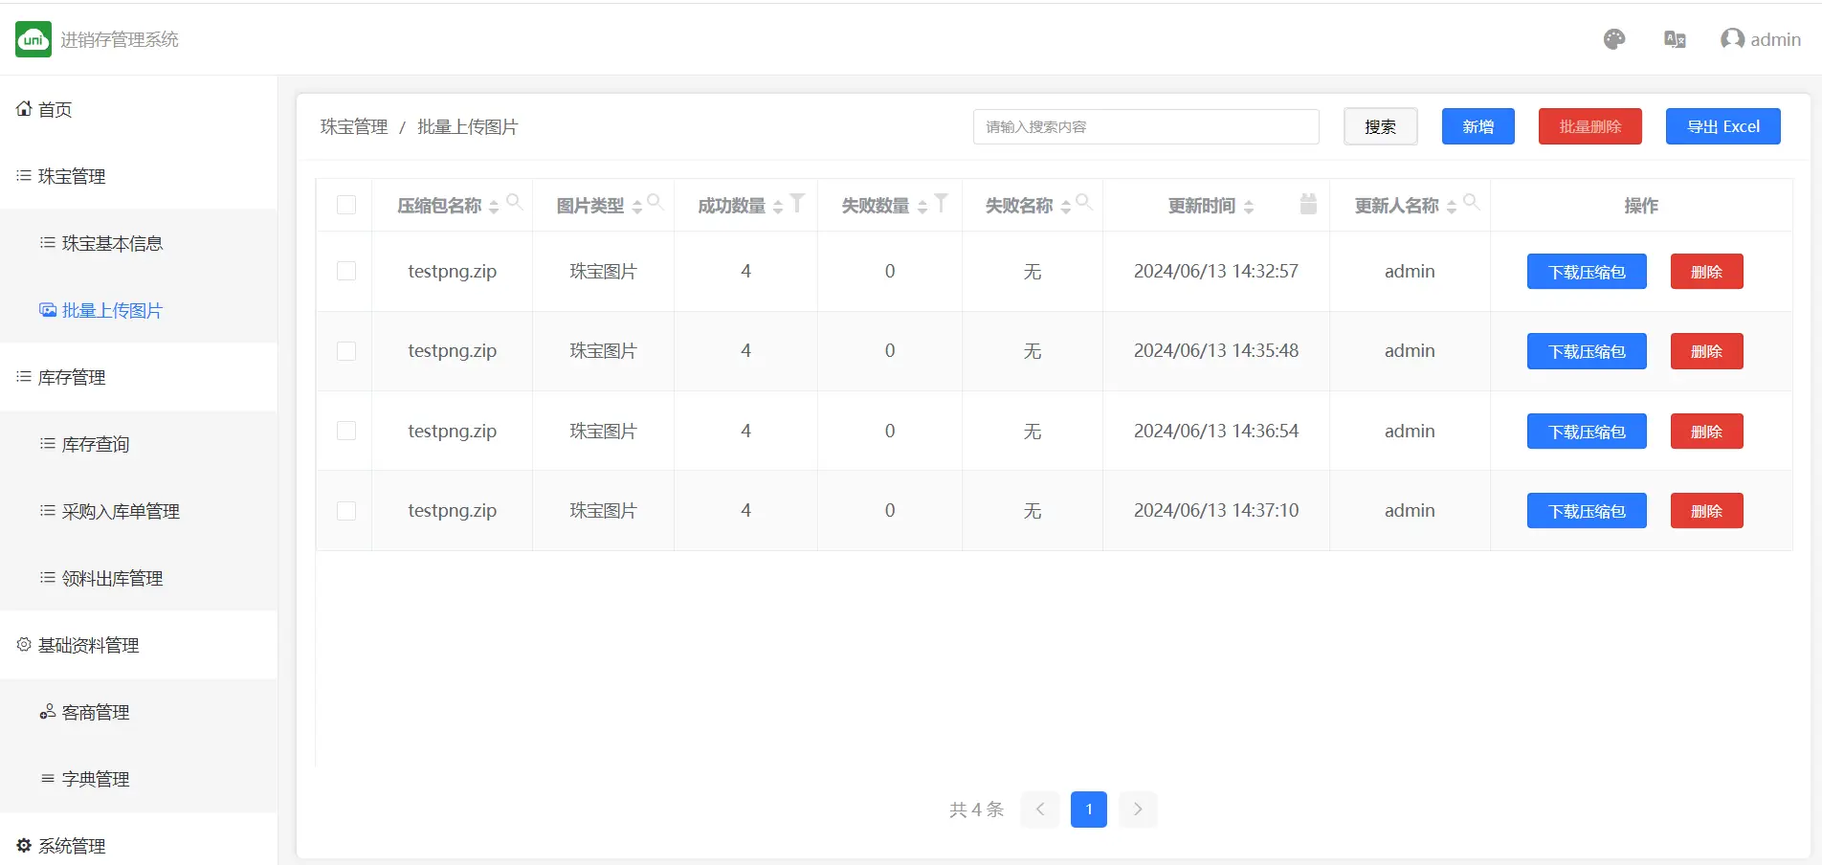Open 字典管理 menu item
Screen dimensions: 1822x865
coord(139,779)
